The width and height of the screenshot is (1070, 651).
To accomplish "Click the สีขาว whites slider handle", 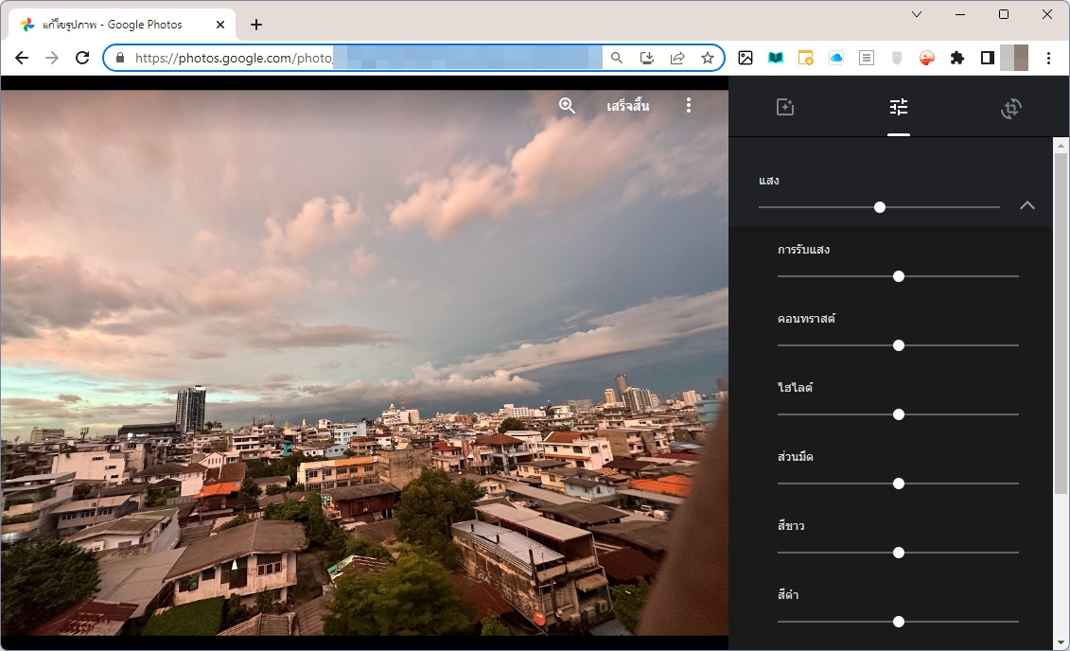I will coord(899,553).
